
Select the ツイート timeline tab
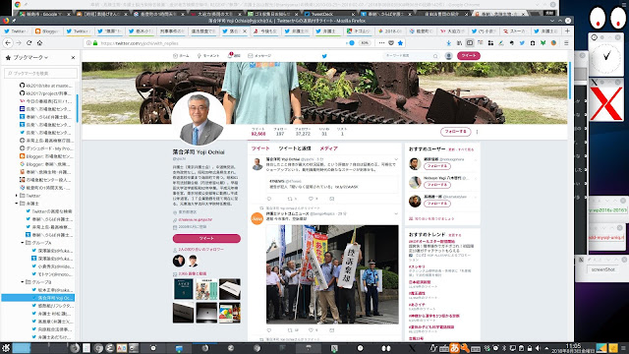click(x=260, y=148)
